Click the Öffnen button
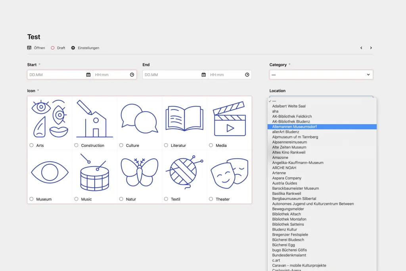406x271 pixels. tap(36, 48)
